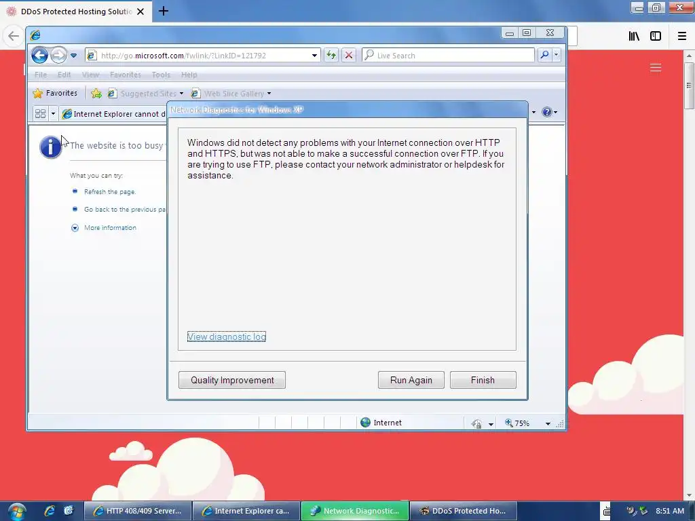
Task: Click the 8:51 AM taskbar clock
Action: [x=670, y=511]
